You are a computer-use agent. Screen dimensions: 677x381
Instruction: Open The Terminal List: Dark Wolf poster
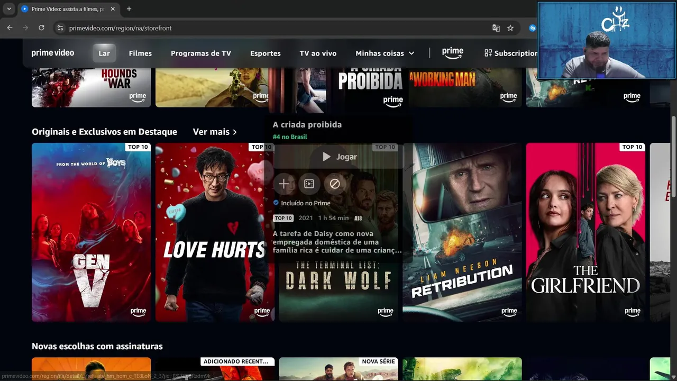pyautogui.click(x=338, y=292)
